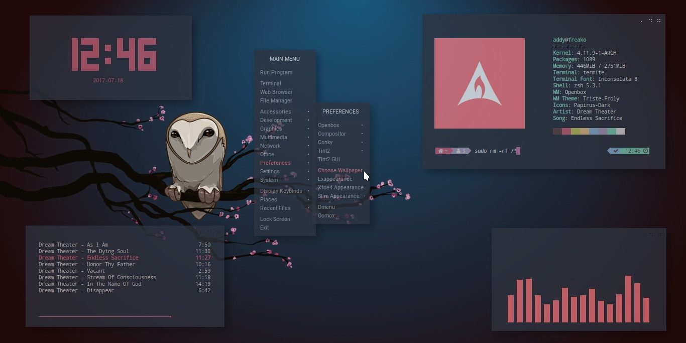Open Lxappearance from the Preferences menu
686x343 pixels.
335,179
